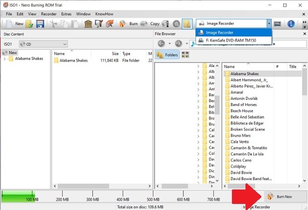308x210 pixels.
Task: Open the recorder selection dropdown arrow
Action: coord(269,24)
